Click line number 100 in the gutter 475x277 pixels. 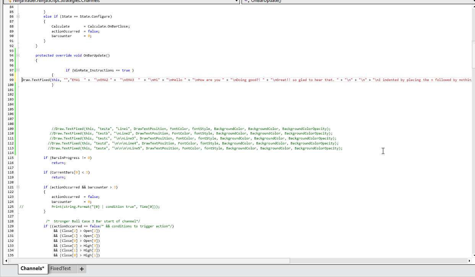[x=11, y=85]
